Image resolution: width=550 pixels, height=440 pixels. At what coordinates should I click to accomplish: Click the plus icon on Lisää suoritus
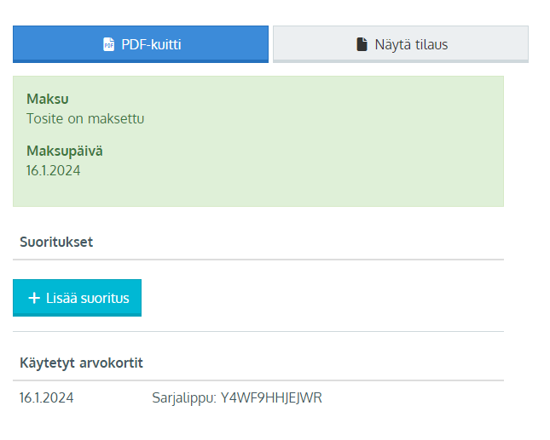coord(34,298)
